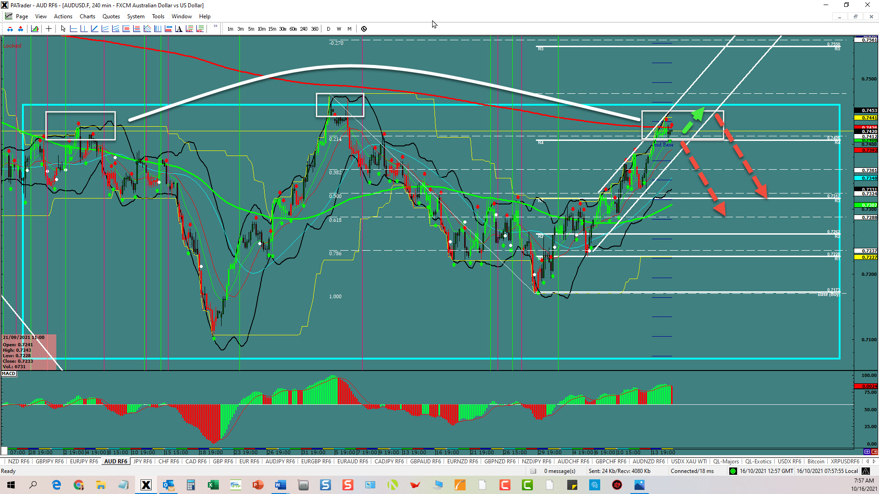This screenshot has width=879, height=494.
Task: Select the trend line drawing tool
Action: click(94, 29)
